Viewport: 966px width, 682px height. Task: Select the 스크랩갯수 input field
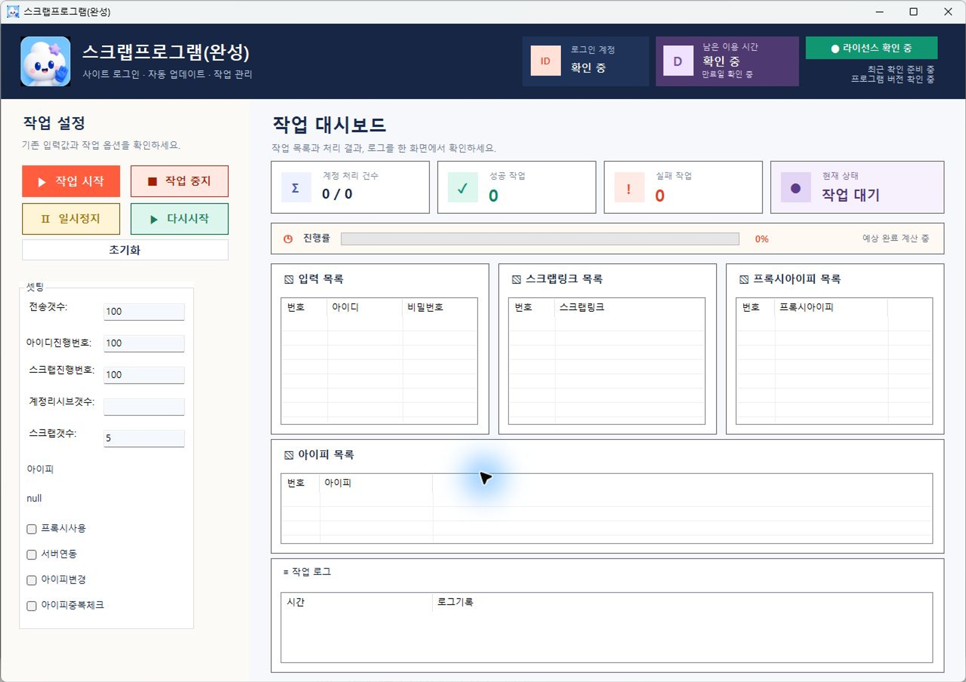[x=144, y=439]
